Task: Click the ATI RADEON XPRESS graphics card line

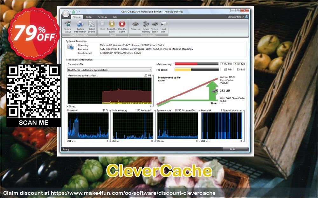Action: click(121, 53)
